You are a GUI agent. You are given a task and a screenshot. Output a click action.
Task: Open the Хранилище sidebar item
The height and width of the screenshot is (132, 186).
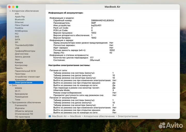[21, 80]
